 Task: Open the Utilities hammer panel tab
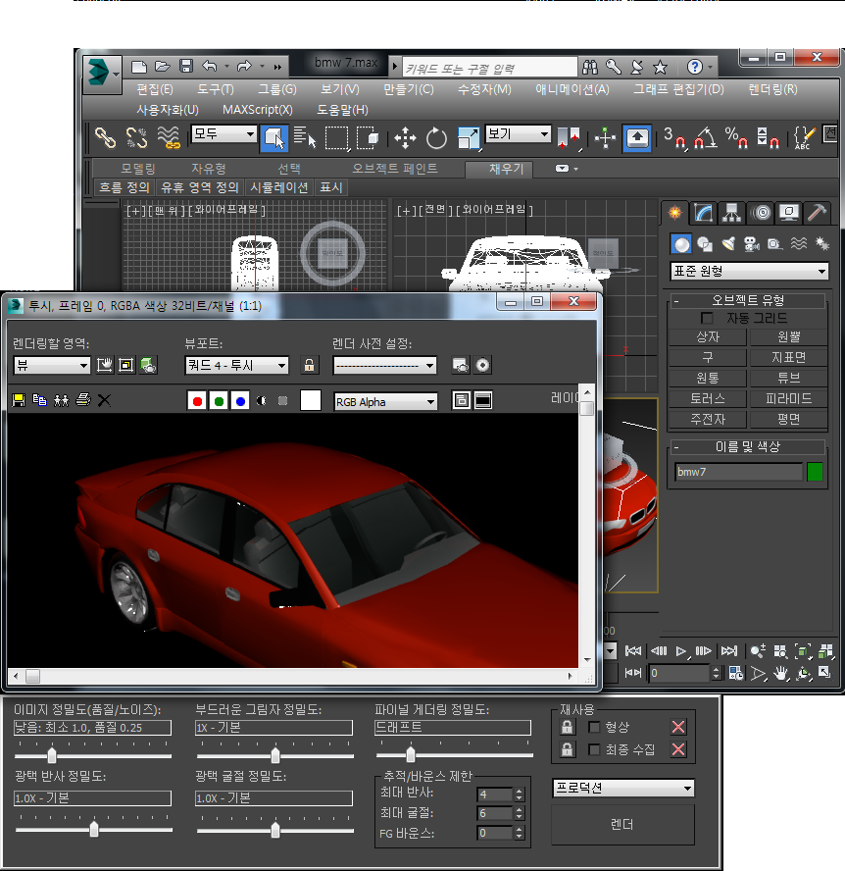point(818,213)
